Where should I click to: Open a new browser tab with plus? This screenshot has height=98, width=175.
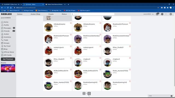click(x=68, y=4)
